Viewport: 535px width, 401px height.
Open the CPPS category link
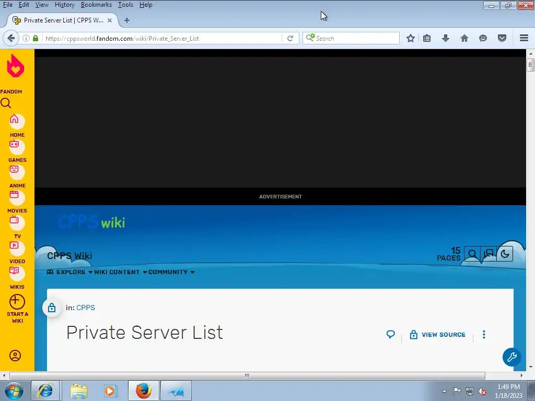coord(86,308)
